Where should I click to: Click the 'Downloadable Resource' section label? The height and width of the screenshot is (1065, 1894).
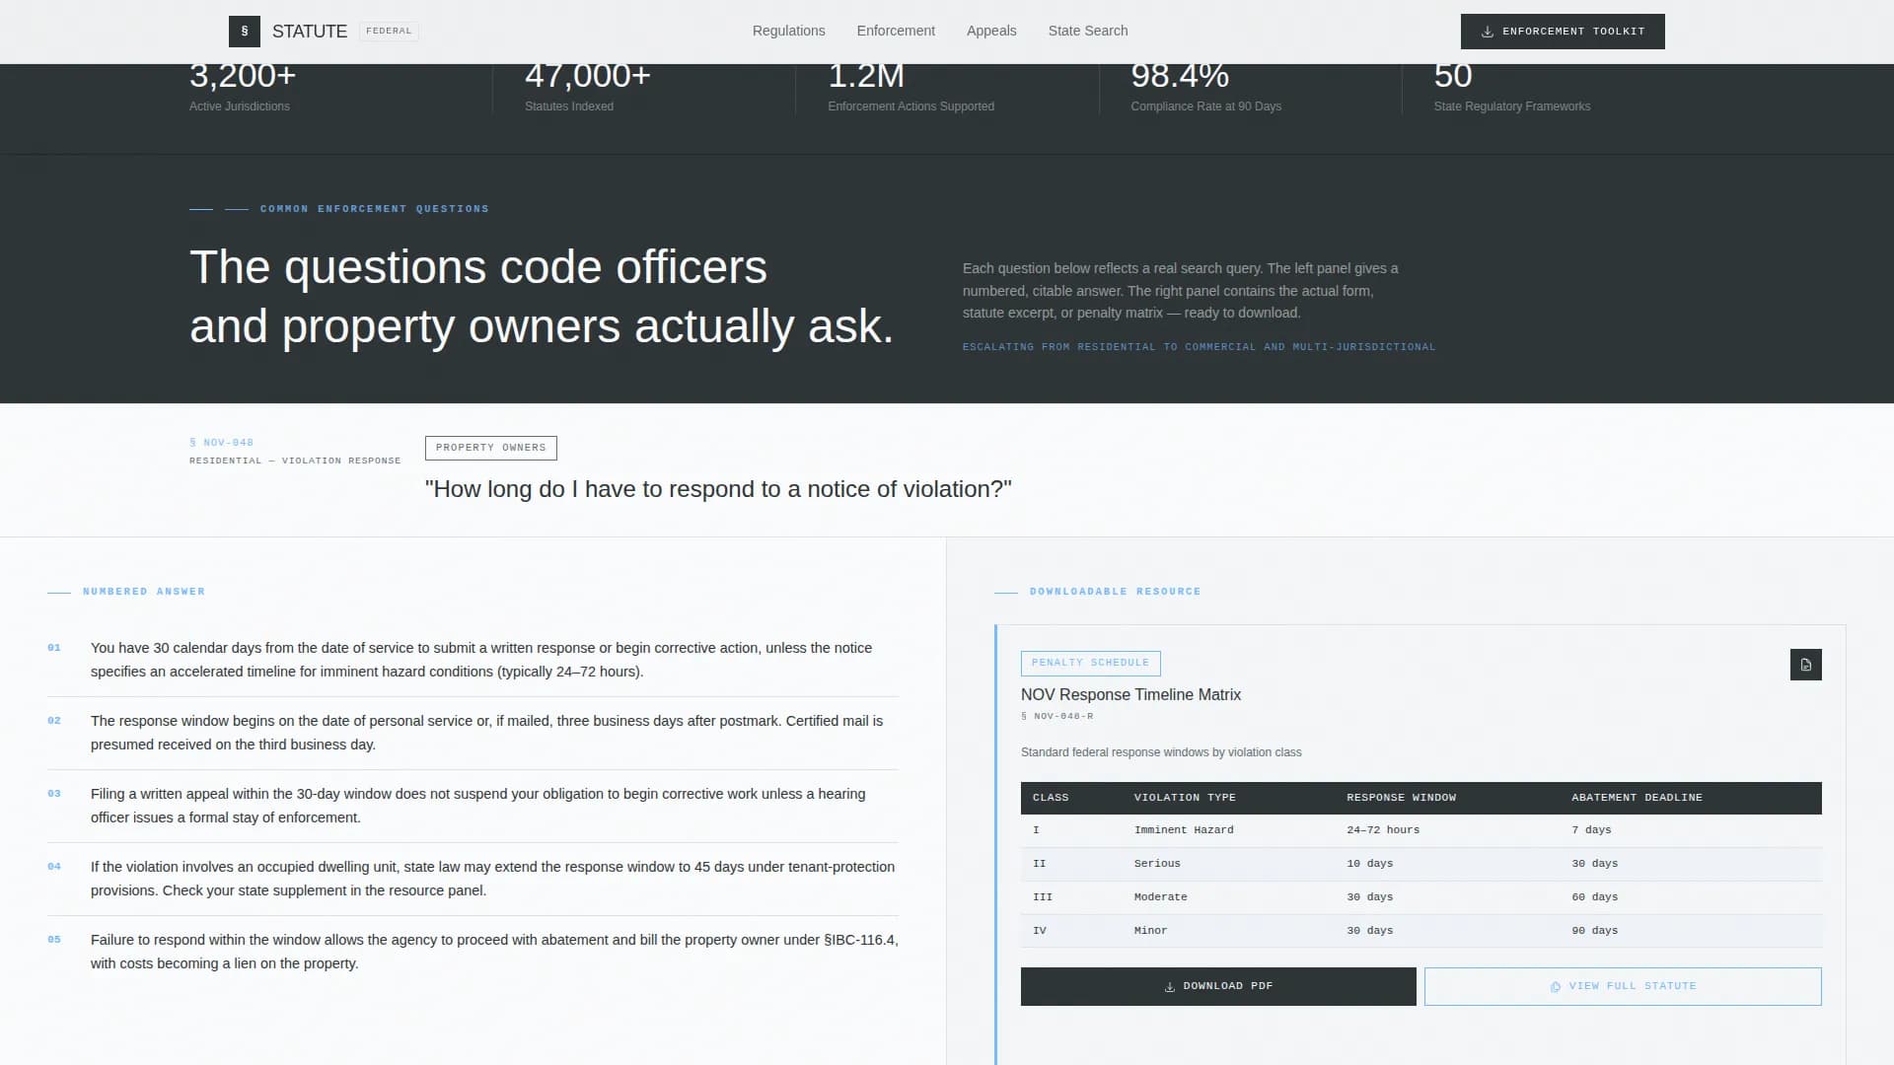click(1115, 592)
